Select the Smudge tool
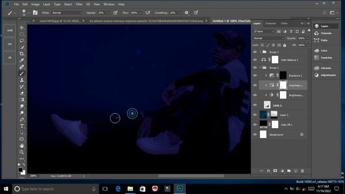Image resolution: width=345 pixels, height=194 pixels. (22, 106)
